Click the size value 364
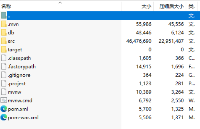Screen dimensions: 200x129 point(147,75)
